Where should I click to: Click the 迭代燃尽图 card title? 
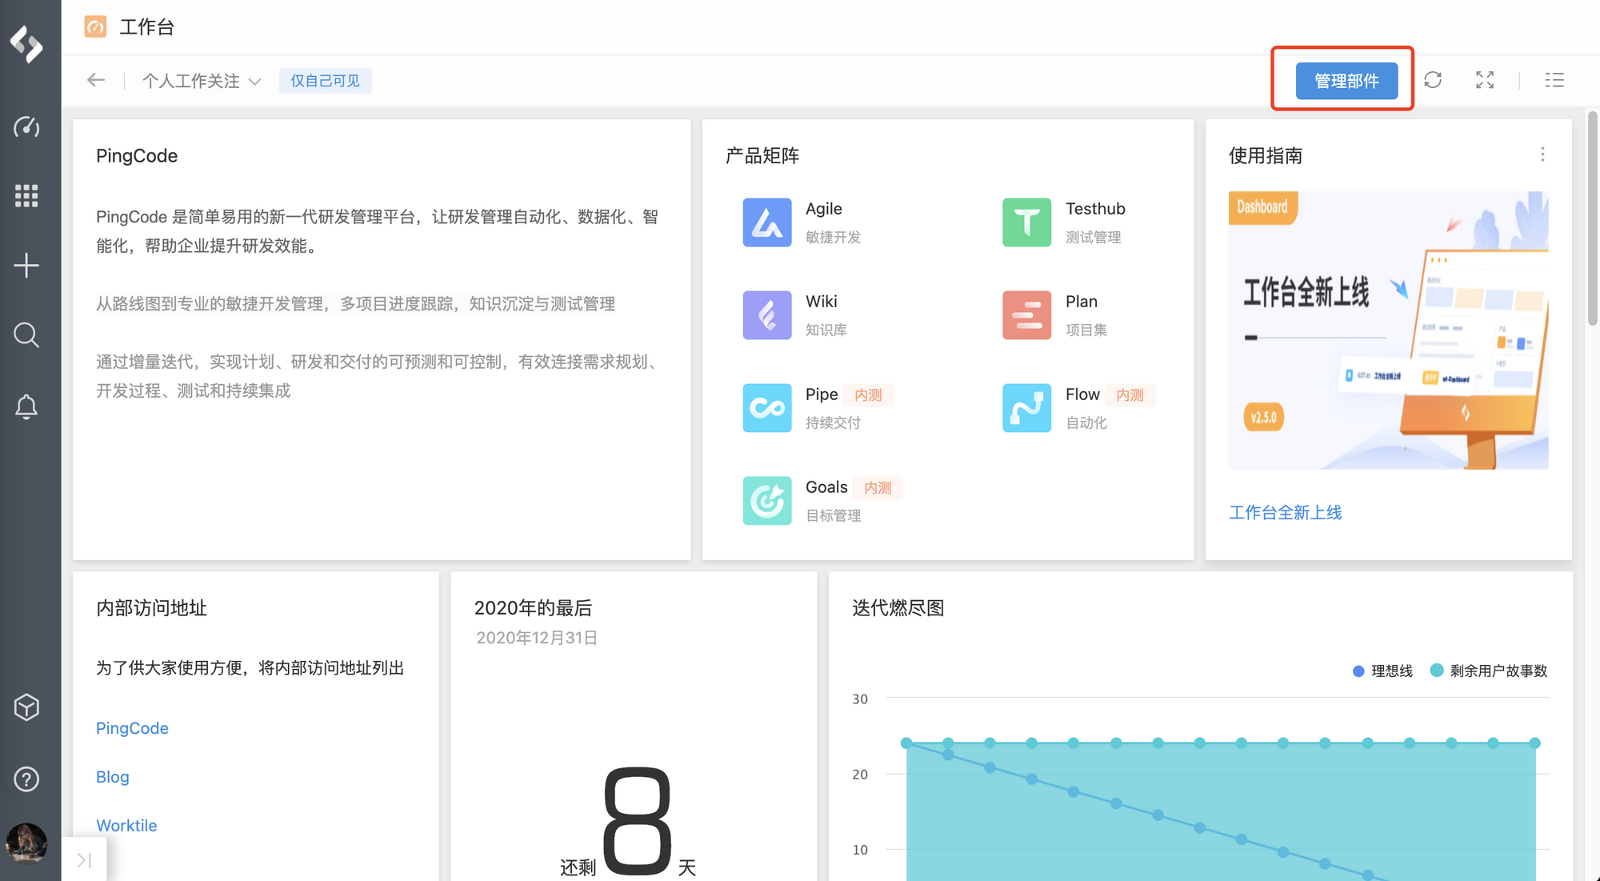tap(898, 608)
